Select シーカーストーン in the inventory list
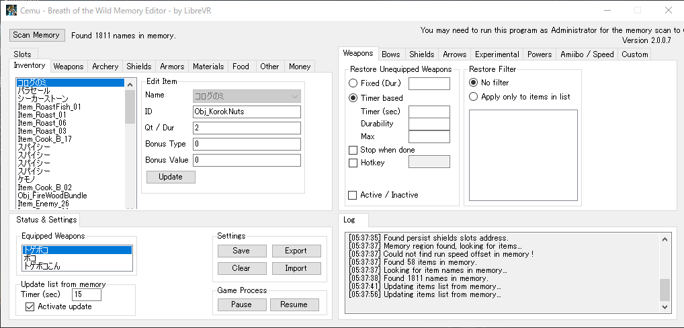 (70, 99)
